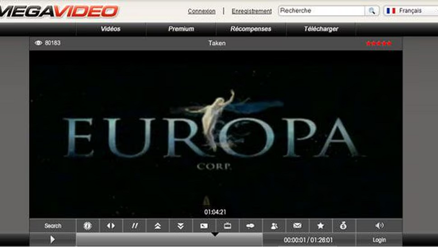Click the TV screen icon
Viewport: 438px width, 247px height.
pos(227,226)
